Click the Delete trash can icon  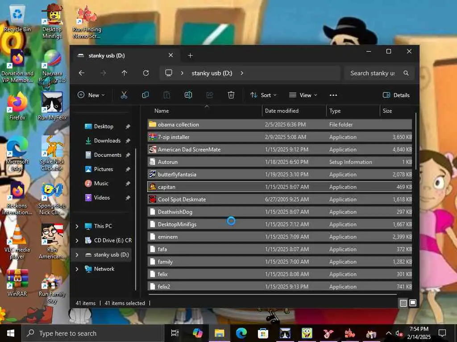(x=231, y=95)
